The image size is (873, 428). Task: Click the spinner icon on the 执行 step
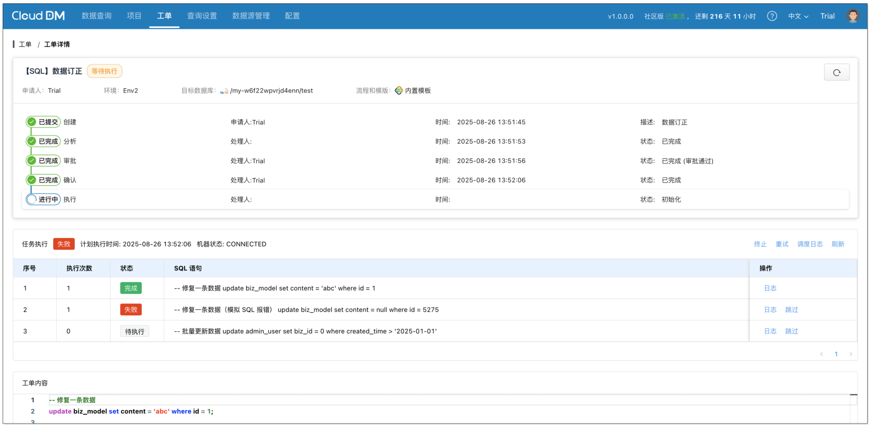pyautogui.click(x=32, y=199)
